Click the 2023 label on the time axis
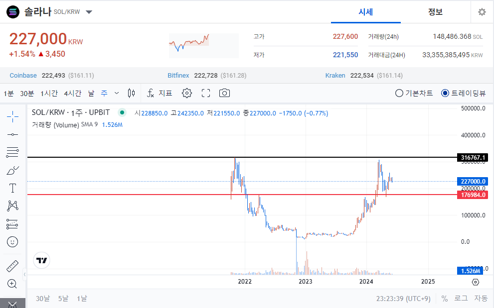Image resolution: width=494 pixels, height=308 pixels. 305,282
